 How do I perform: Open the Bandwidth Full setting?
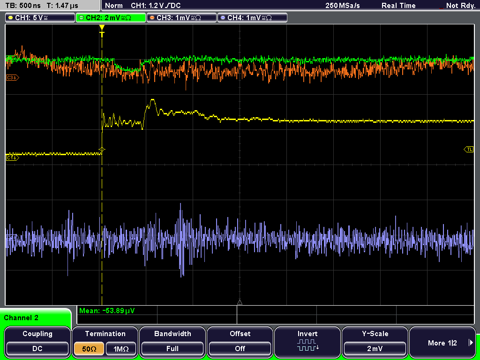(x=172, y=348)
